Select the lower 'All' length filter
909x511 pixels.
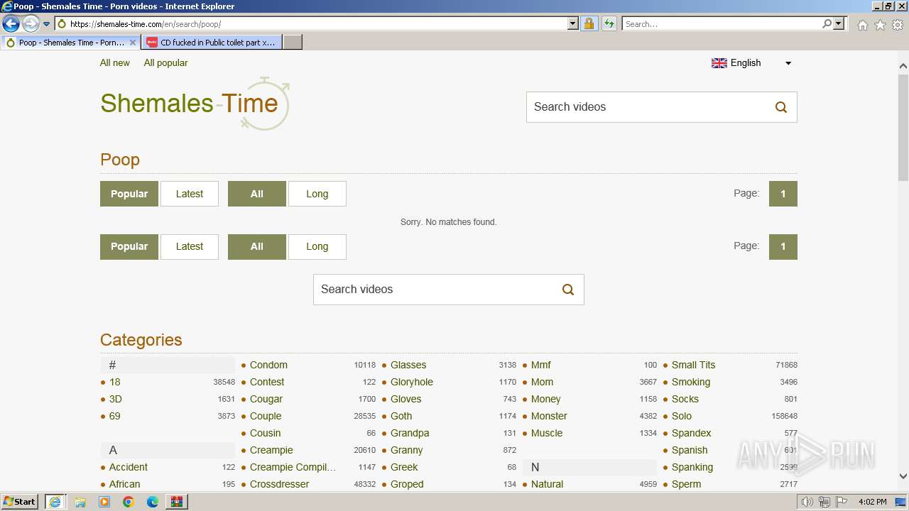(257, 246)
